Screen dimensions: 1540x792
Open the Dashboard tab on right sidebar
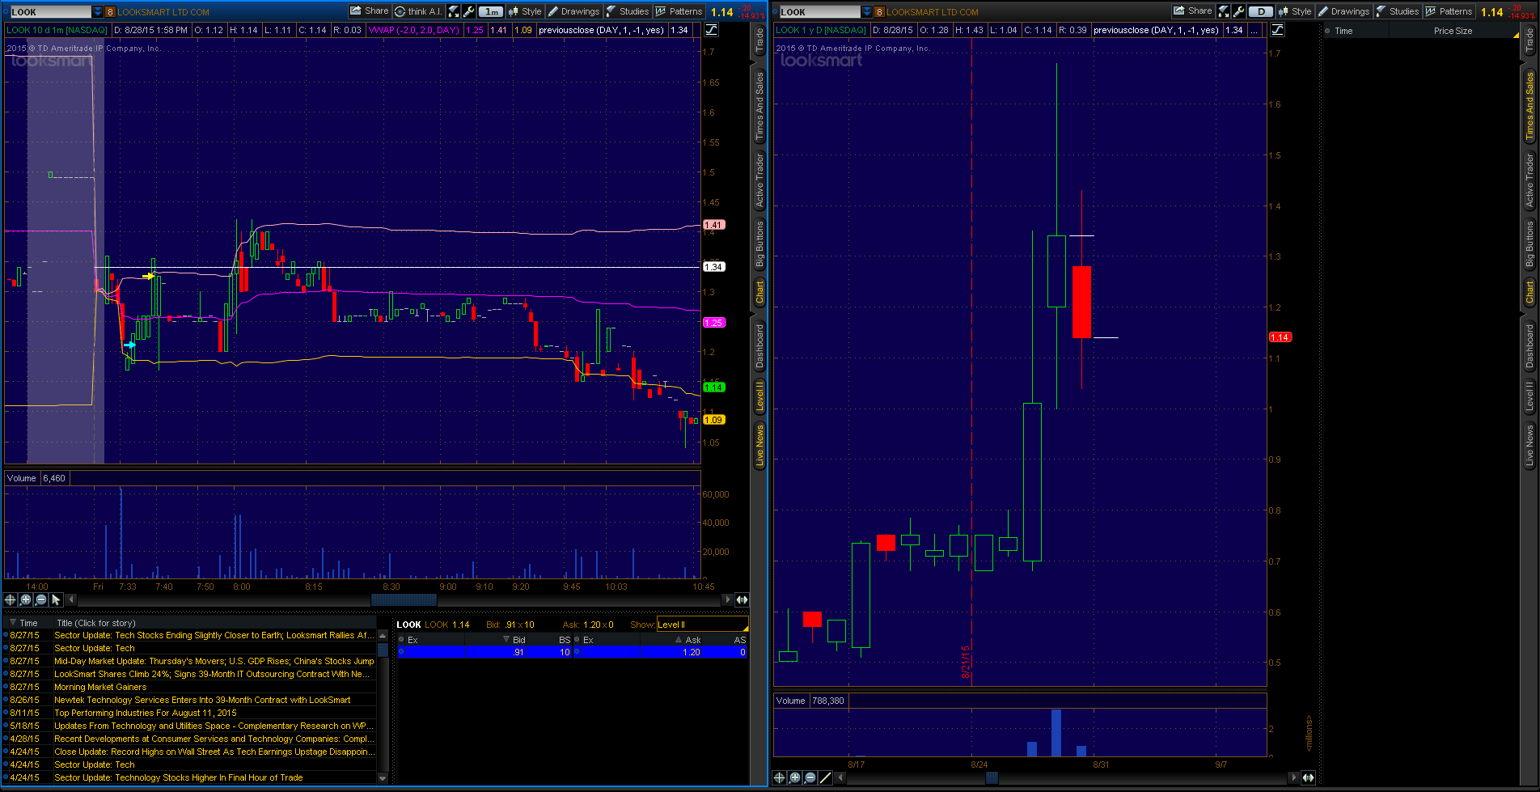coord(1529,346)
